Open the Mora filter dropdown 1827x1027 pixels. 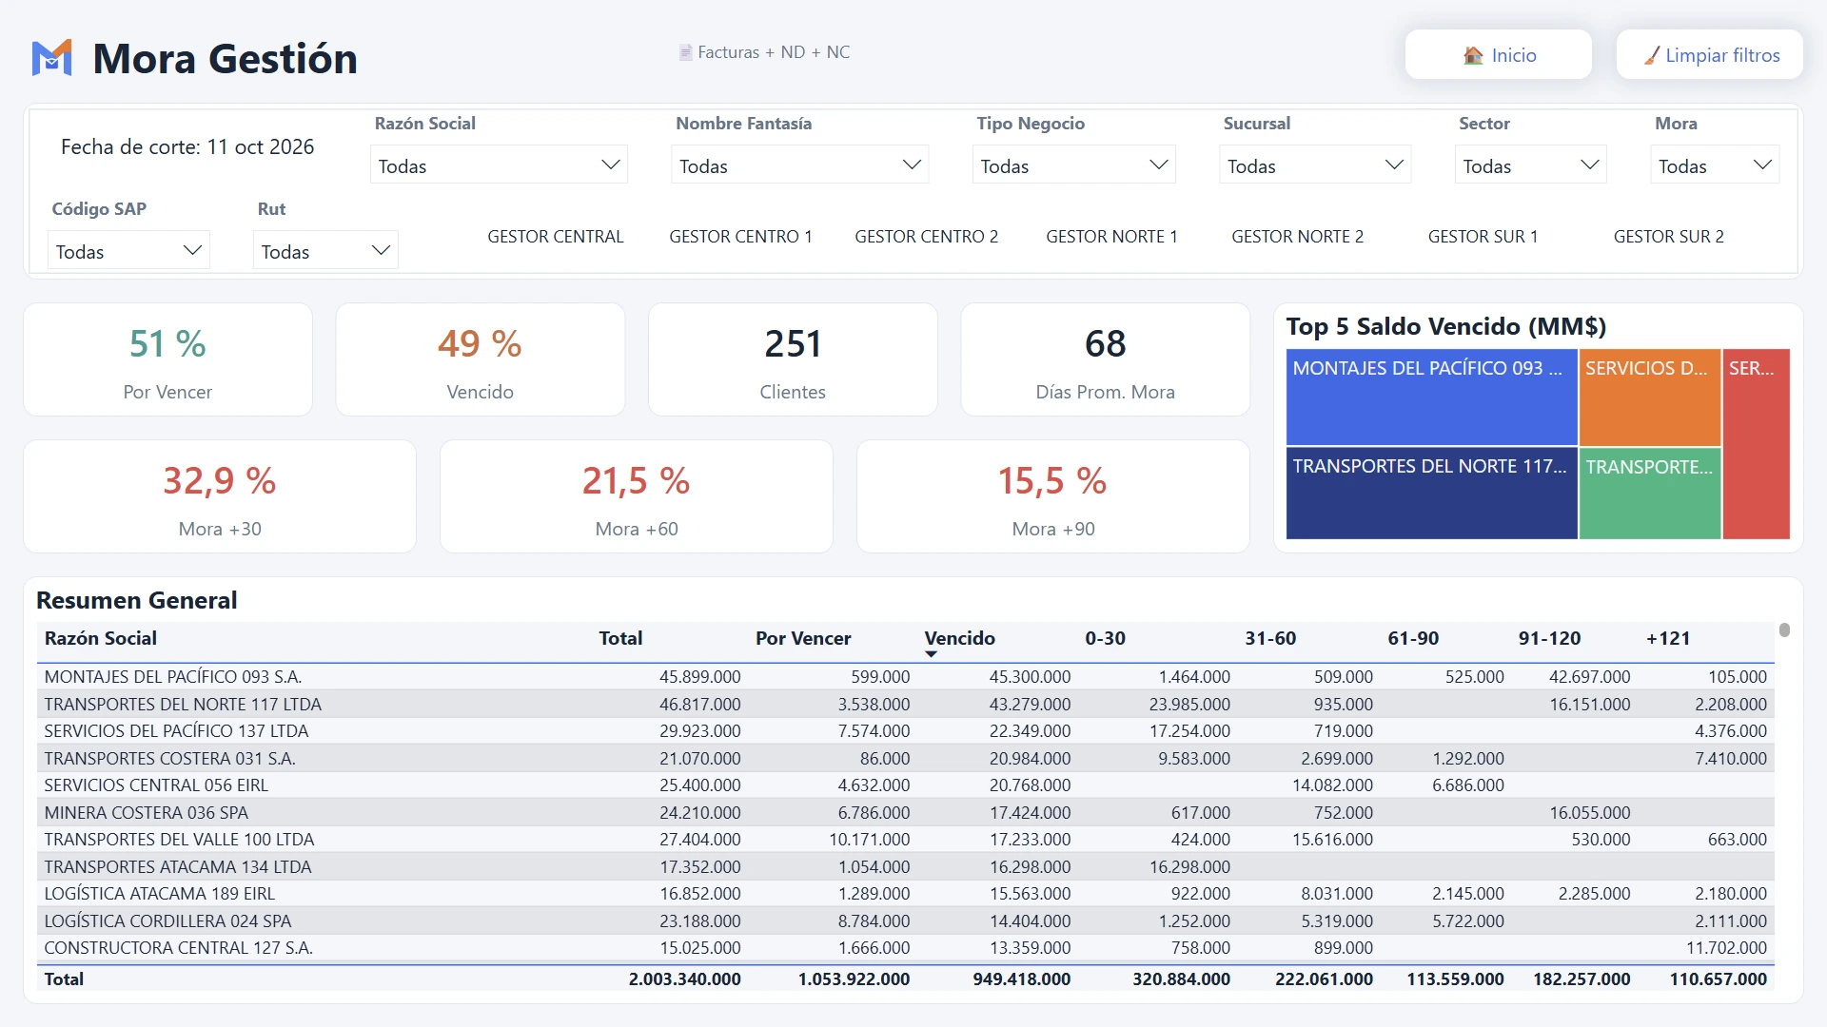point(1715,165)
